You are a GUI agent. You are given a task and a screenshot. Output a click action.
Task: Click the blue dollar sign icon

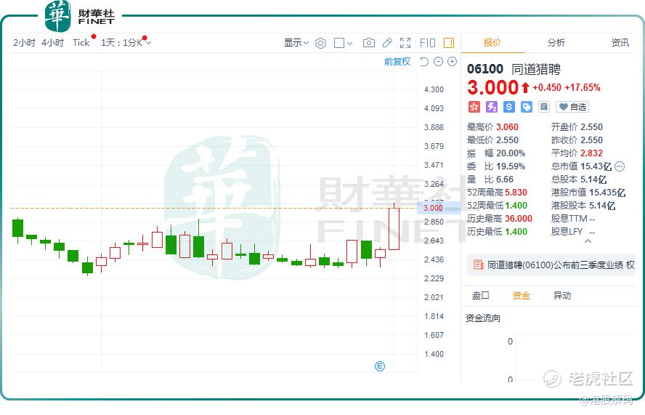(509, 107)
